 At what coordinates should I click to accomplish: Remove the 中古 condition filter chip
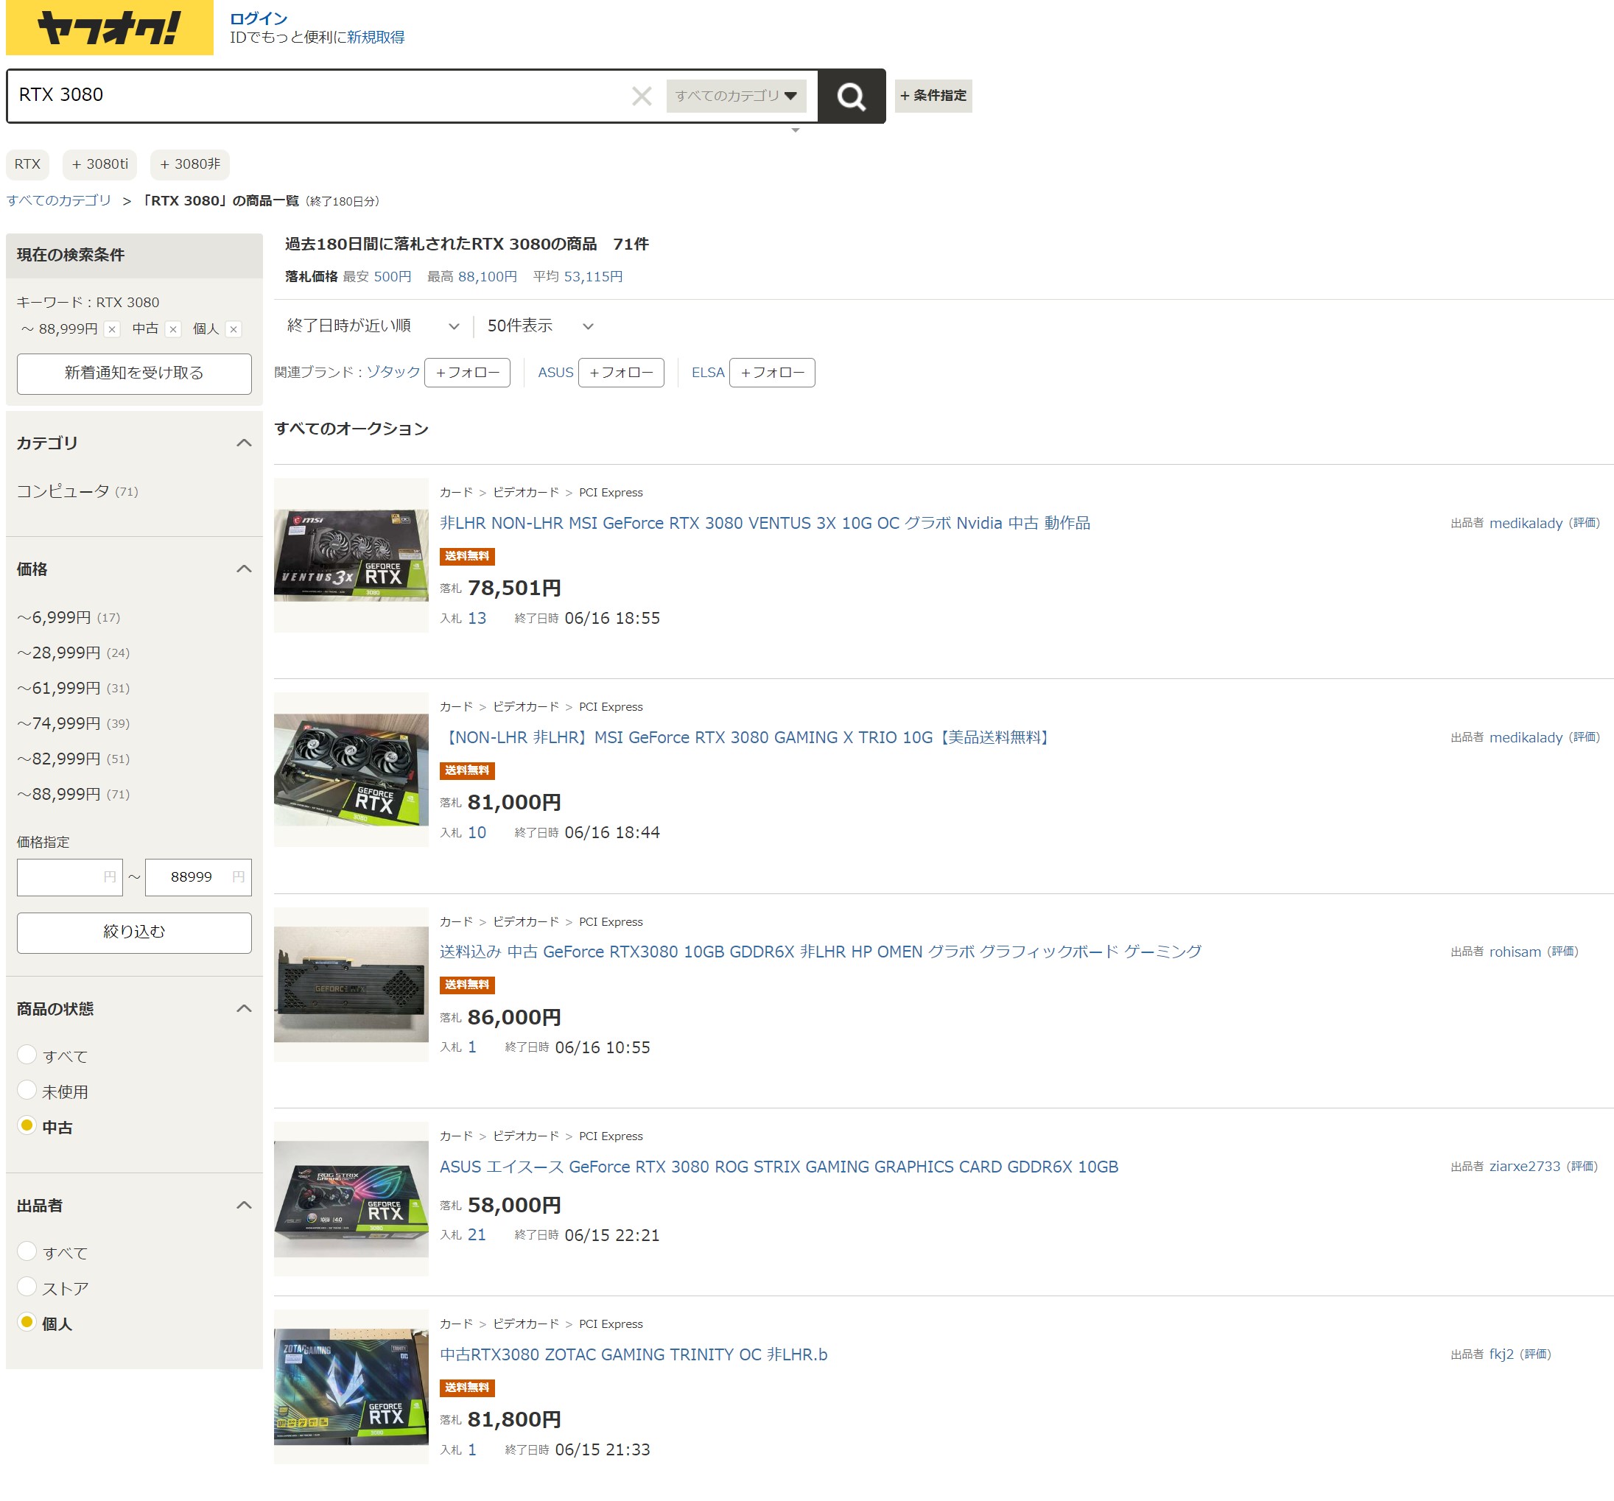[173, 328]
